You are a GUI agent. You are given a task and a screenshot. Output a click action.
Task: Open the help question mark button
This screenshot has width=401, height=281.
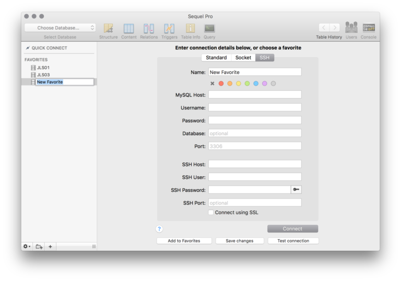(159, 229)
